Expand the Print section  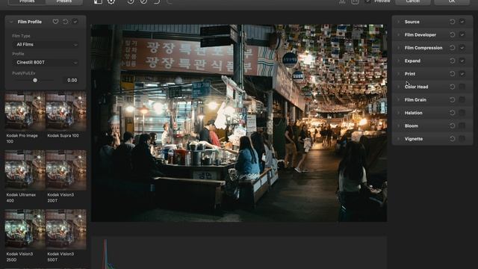(x=398, y=74)
